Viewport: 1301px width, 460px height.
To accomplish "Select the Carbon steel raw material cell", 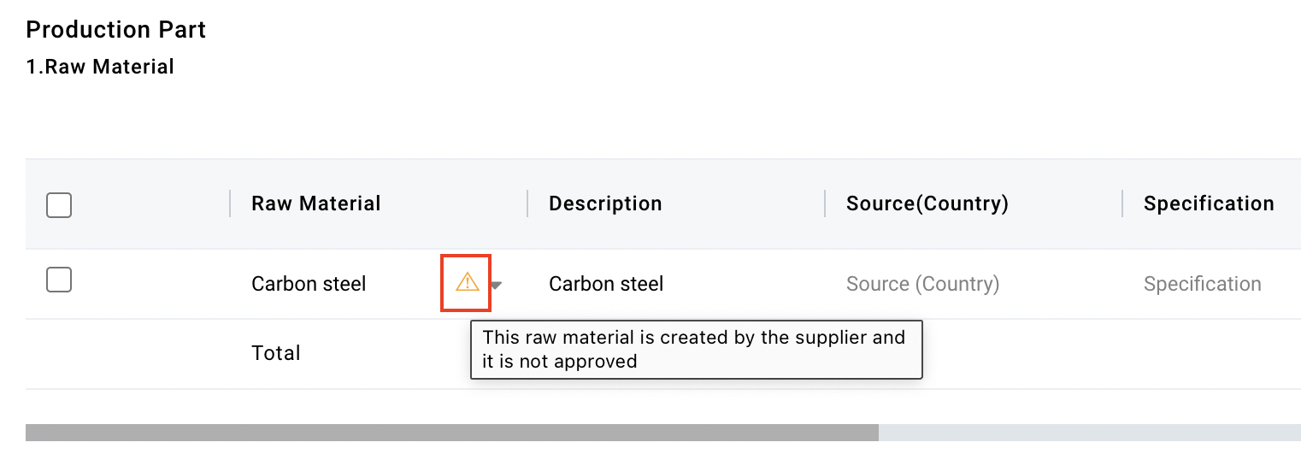I will pos(309,284).
